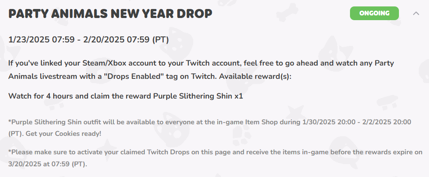Viewport: 429px width, 177px height.
Task: Click the green ONGOING status badge
Action: (x=374, y=13)
